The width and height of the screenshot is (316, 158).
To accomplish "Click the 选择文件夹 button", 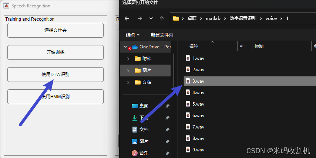I will click(x=56, y=30).
